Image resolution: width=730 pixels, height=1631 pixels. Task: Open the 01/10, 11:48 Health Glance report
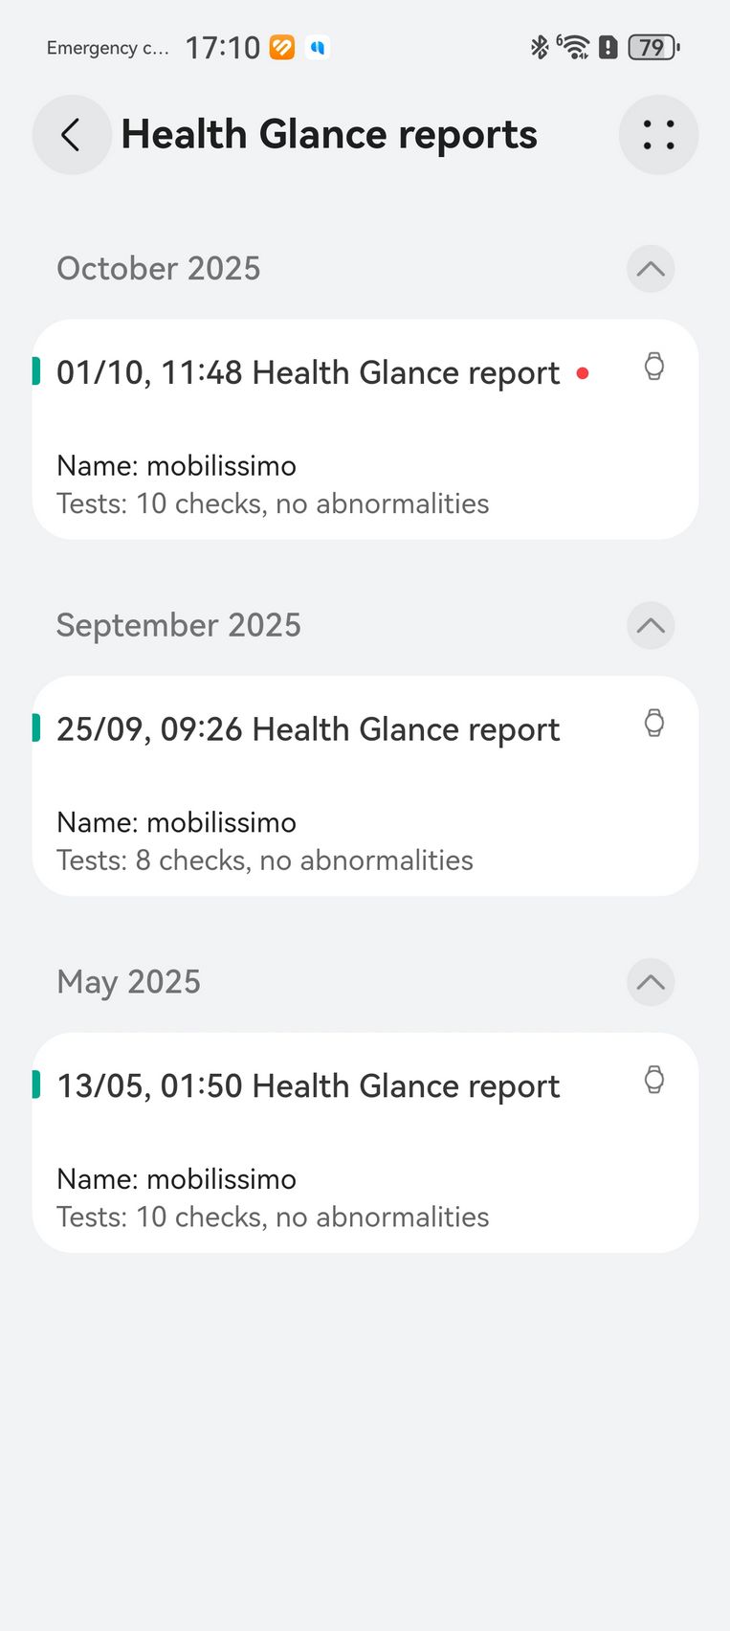(x=308, y=373)
